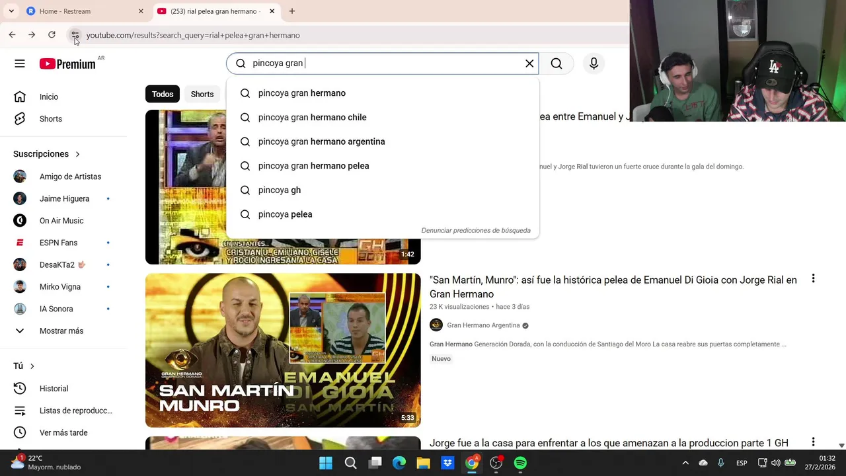
Task: Choose suggestion 'pincoya gran hermano pelea'
Action: pyautogui.click(x=383, y=166)
